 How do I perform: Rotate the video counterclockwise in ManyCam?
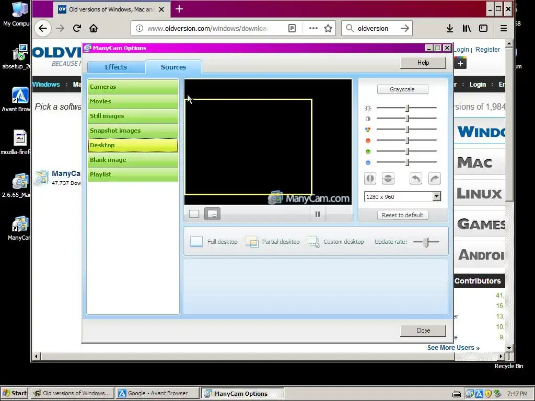tap(415, 179)
